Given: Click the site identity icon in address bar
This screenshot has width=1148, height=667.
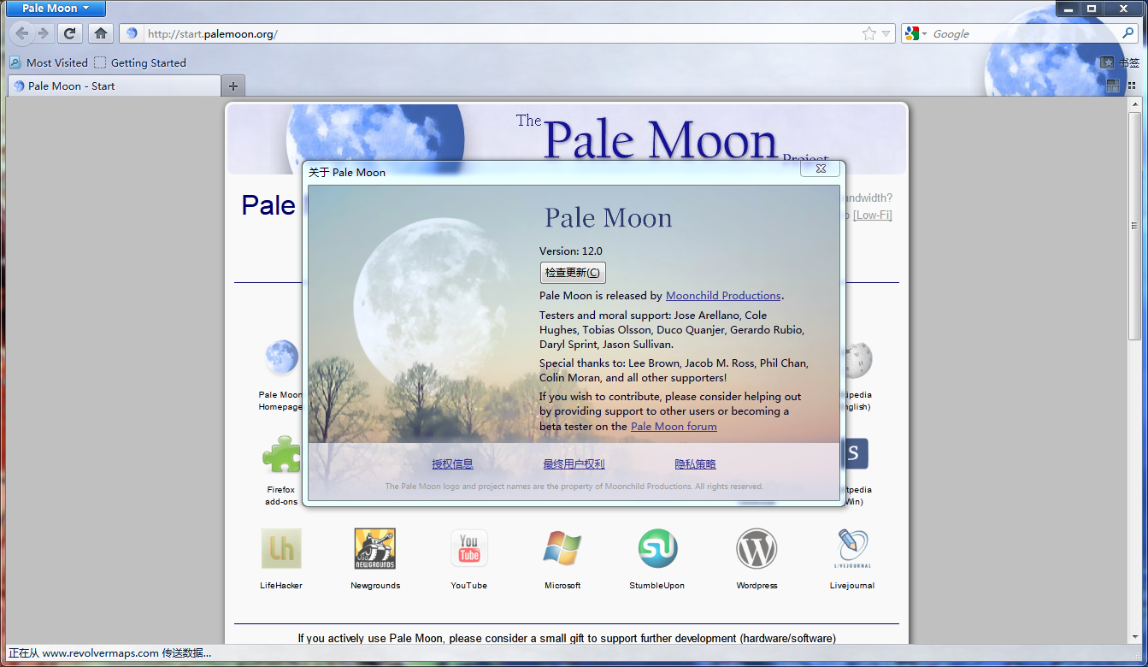Looking at the screenshot, I should (132, 33).
